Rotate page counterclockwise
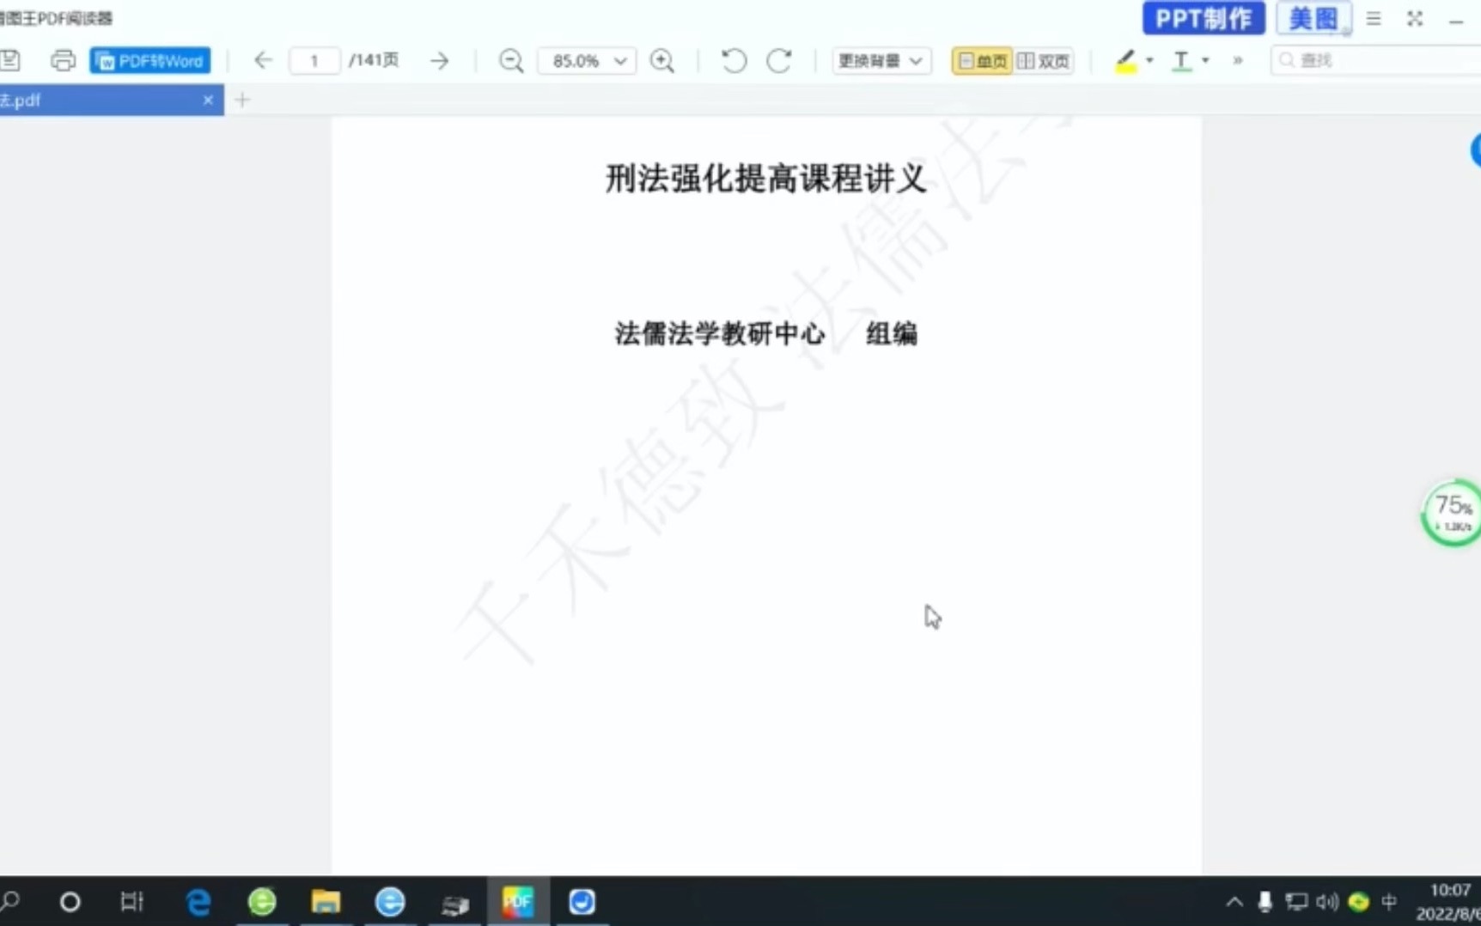This screenshot has width=1481, height=926. point(734,60)
